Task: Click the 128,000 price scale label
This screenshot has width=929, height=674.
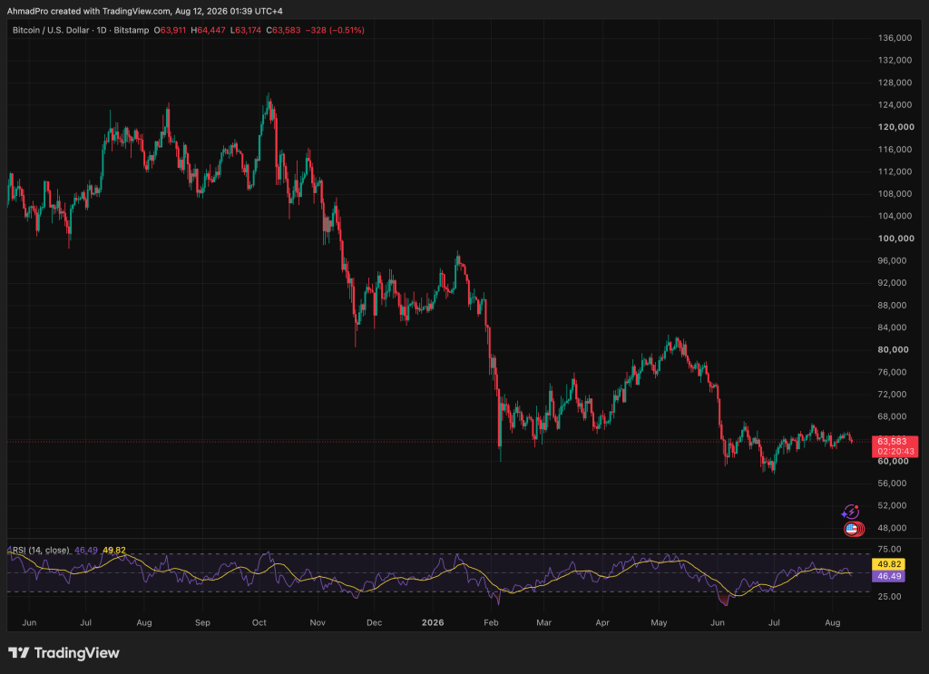Action: 895,83
